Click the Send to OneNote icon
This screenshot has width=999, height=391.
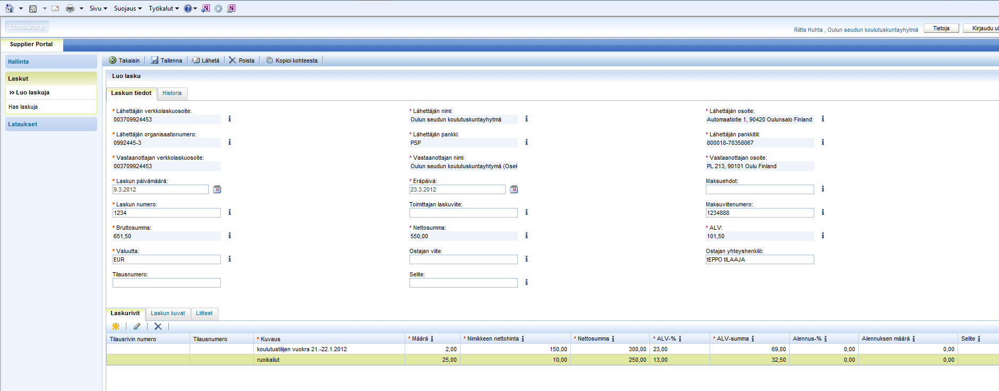pos(206,8)
